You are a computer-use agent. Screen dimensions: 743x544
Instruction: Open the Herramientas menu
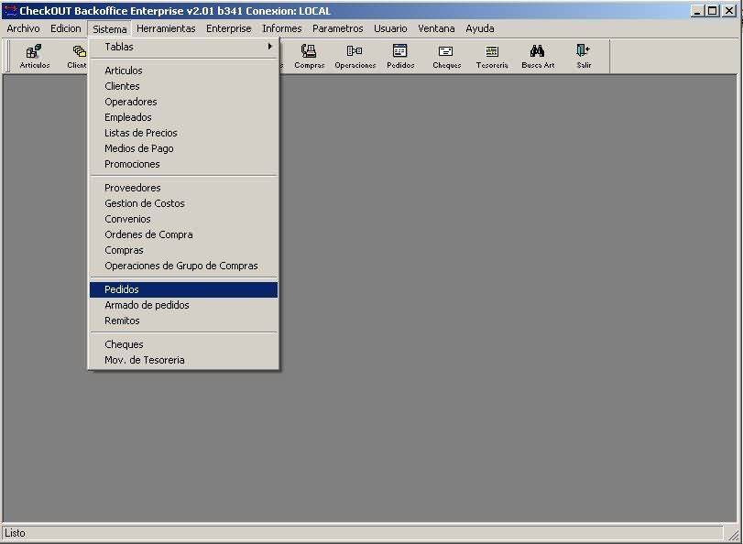click(x=166, y=28)
